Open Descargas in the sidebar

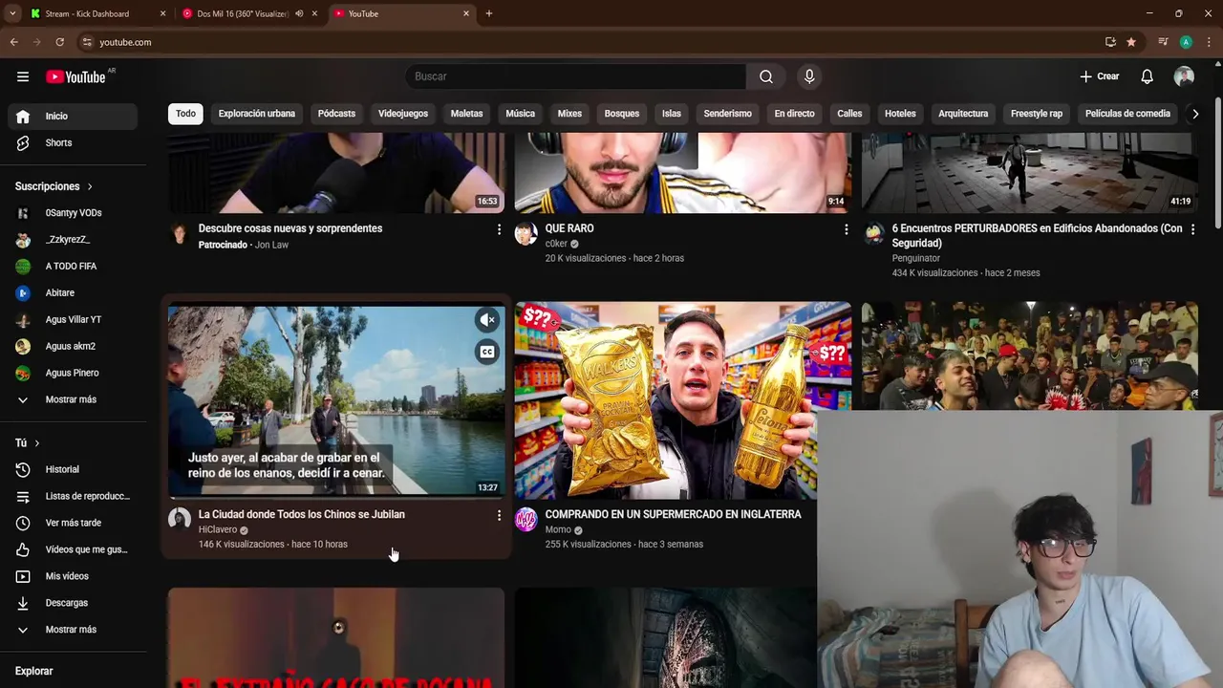(73, 603)
